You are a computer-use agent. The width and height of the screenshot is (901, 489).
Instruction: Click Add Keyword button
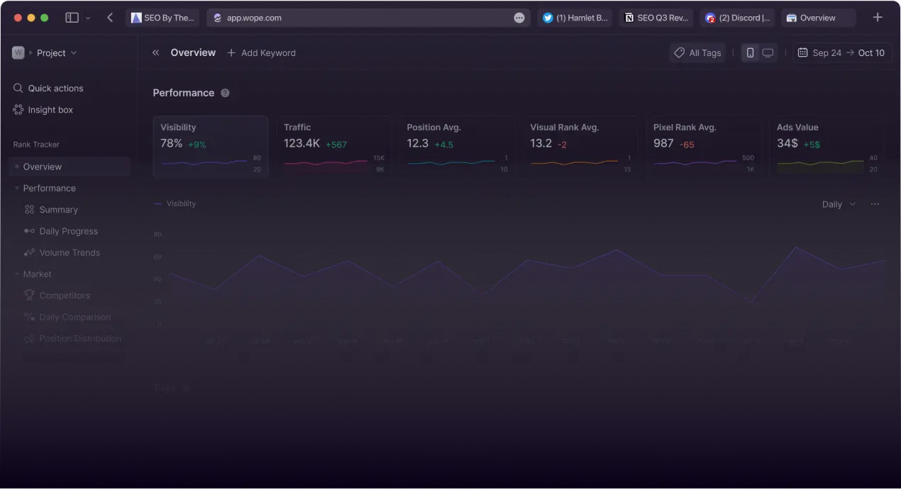(261, 53)
